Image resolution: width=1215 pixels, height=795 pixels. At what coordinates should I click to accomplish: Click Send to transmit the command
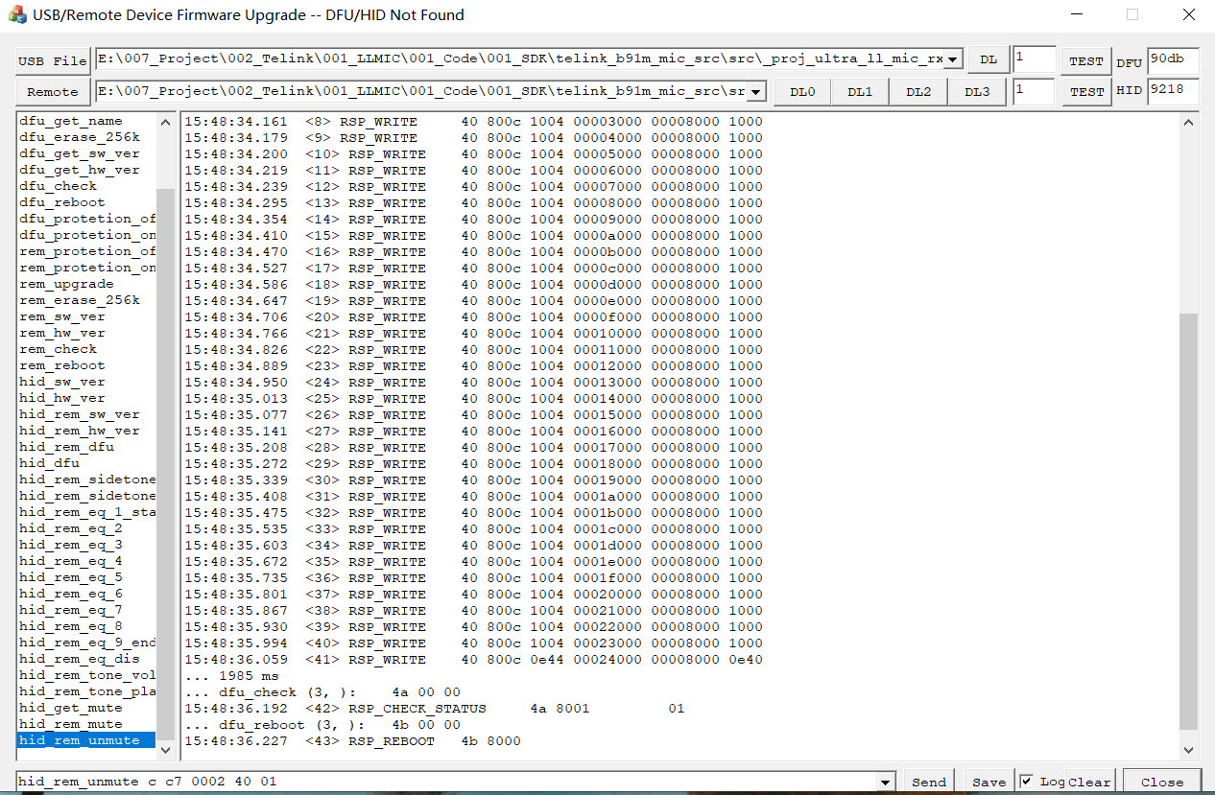(928, 782)
